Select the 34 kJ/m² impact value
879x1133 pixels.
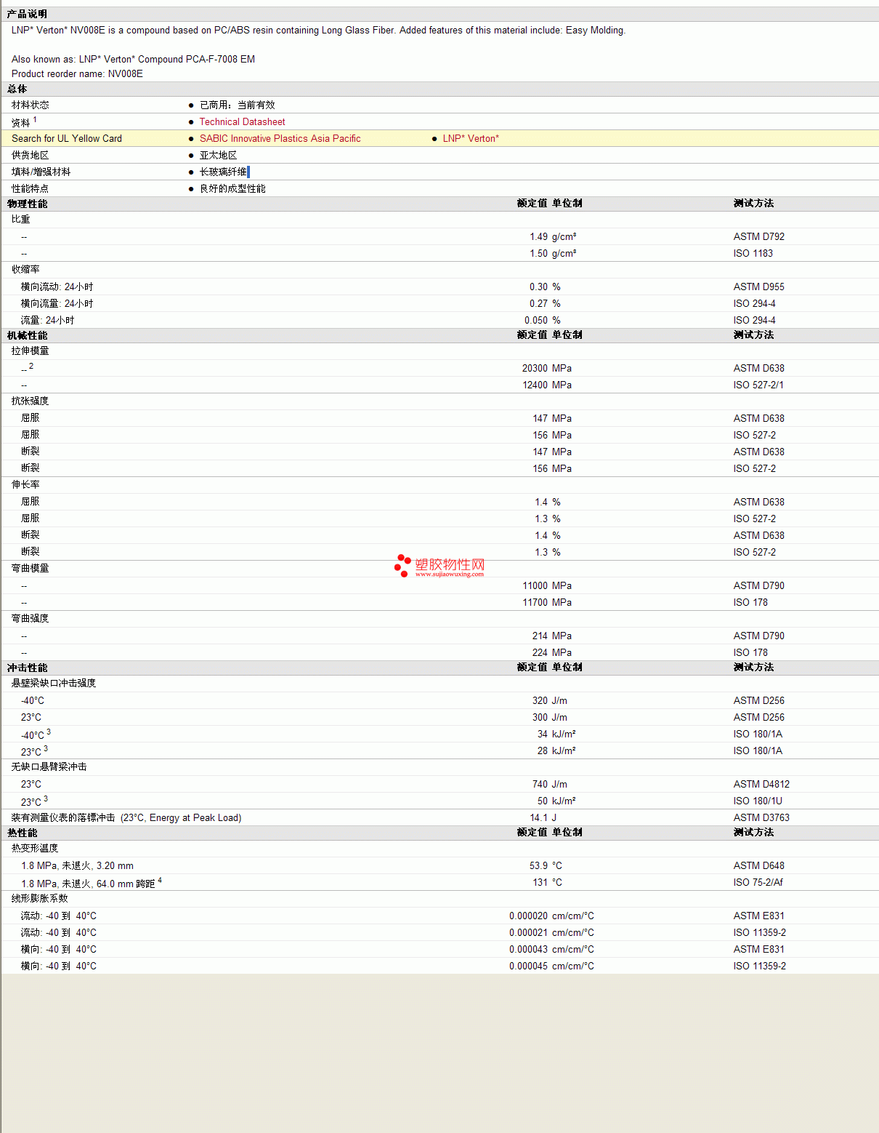[556, 734]
